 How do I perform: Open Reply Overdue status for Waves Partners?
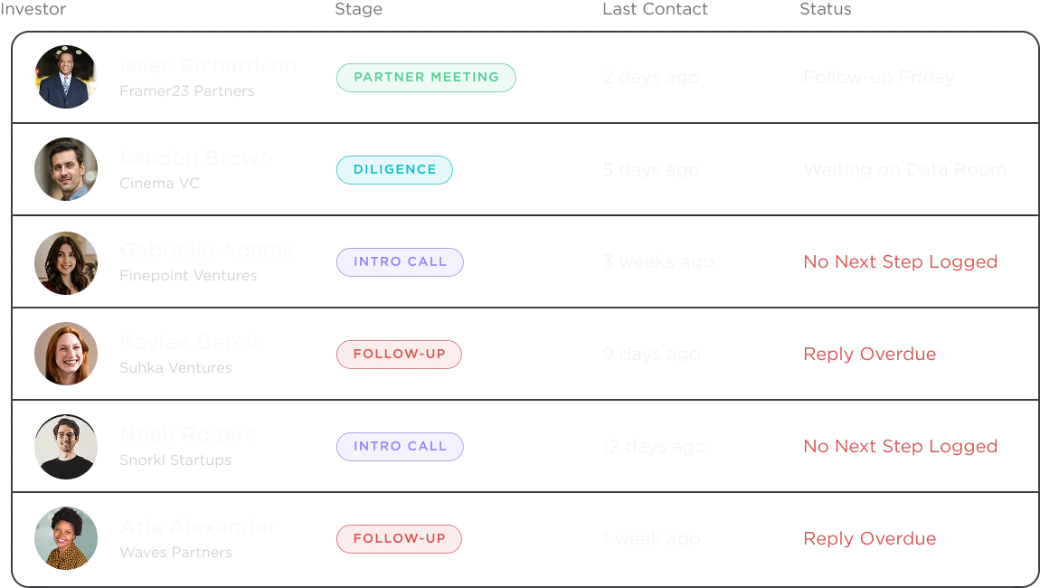[x=870, y=539]
